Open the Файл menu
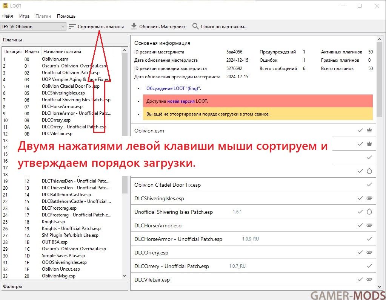Viewport: 386px width, 300px height. pos(8,16)
